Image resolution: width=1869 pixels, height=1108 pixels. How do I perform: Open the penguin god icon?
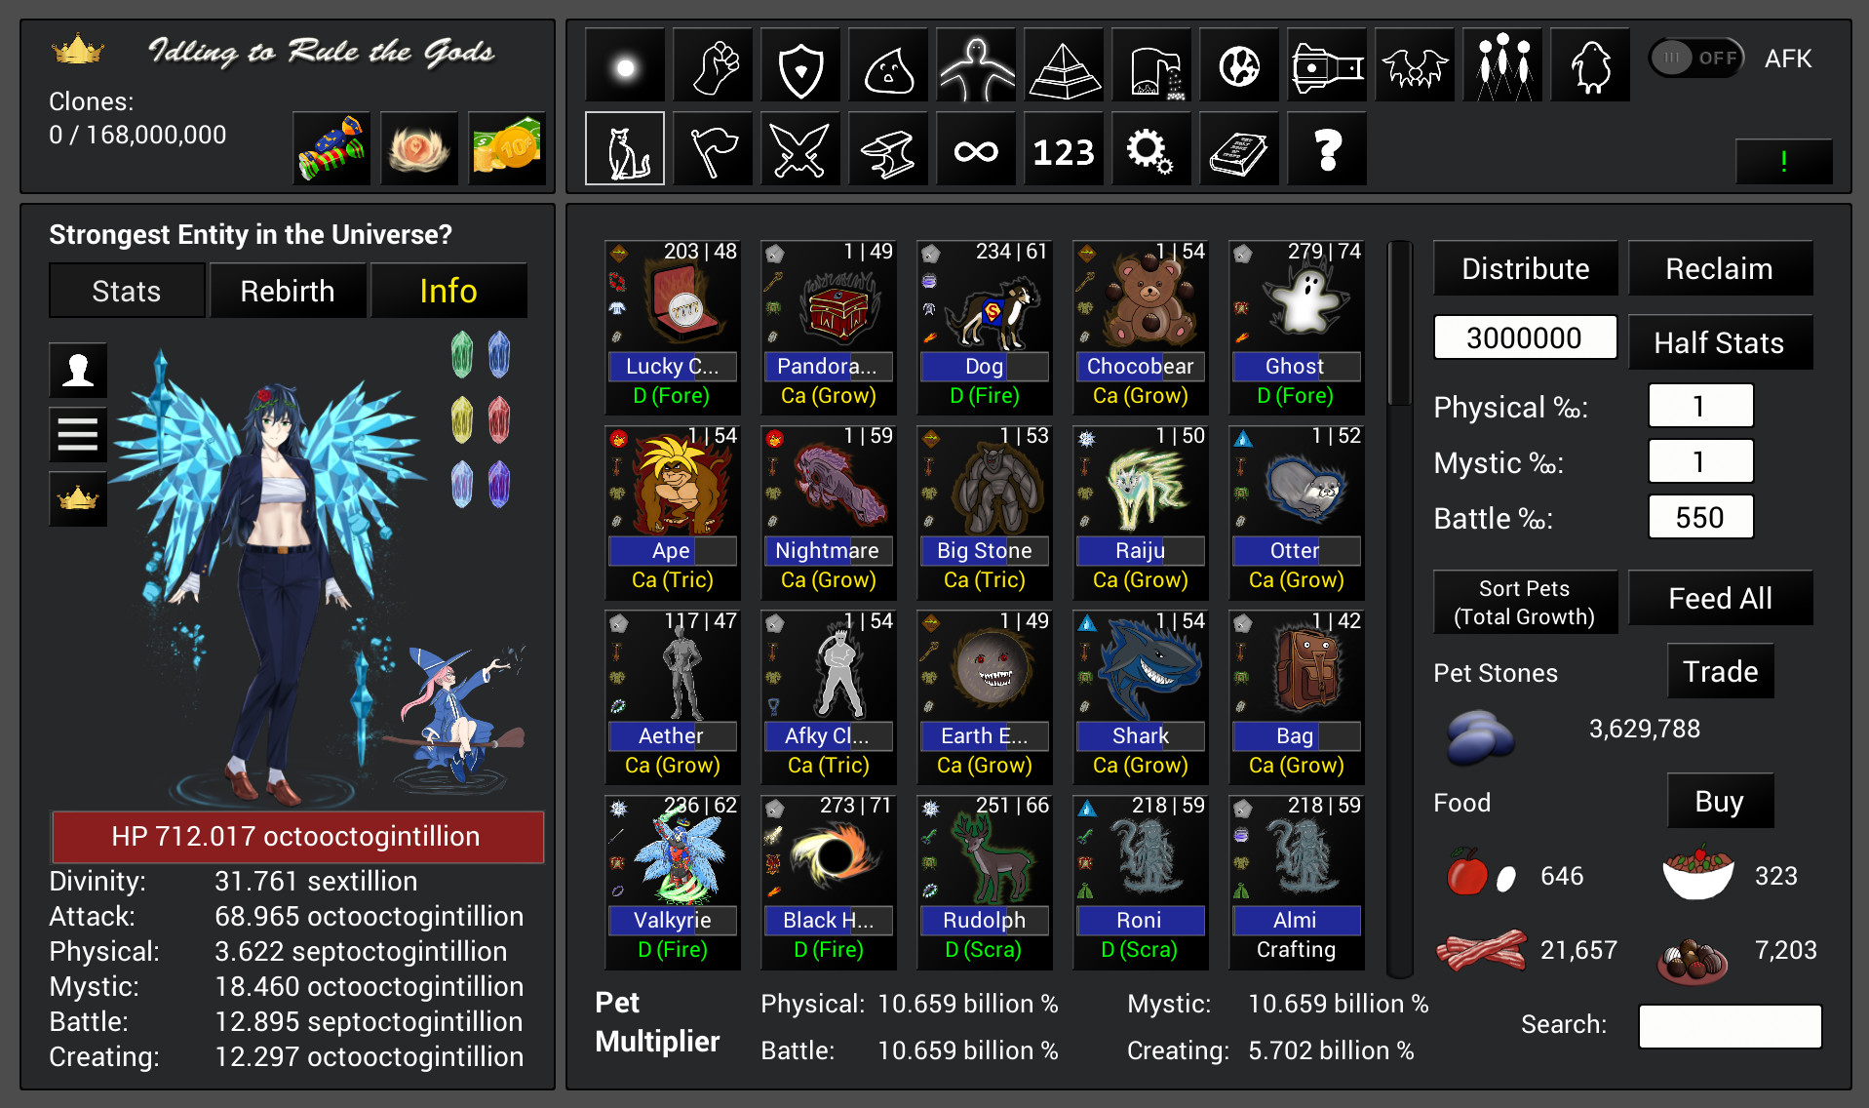1589,64
